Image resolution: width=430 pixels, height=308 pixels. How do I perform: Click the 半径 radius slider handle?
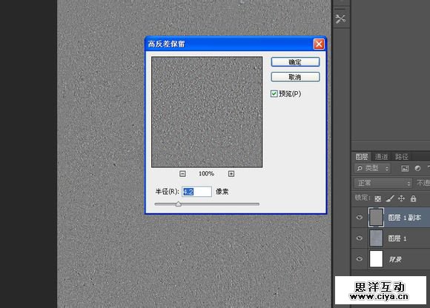point(178,204)
